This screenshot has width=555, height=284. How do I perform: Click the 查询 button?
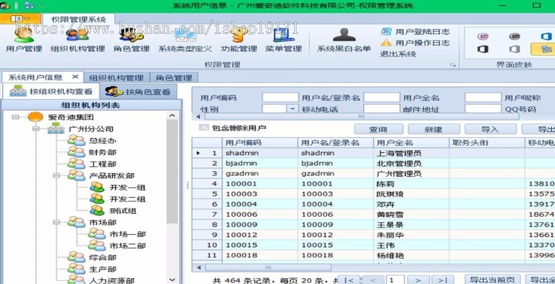tap(379, 129)
